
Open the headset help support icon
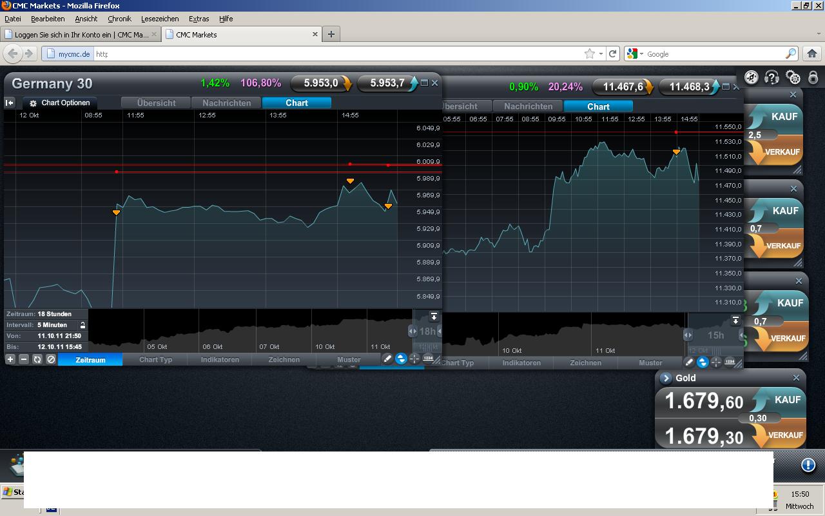point(772,77)
